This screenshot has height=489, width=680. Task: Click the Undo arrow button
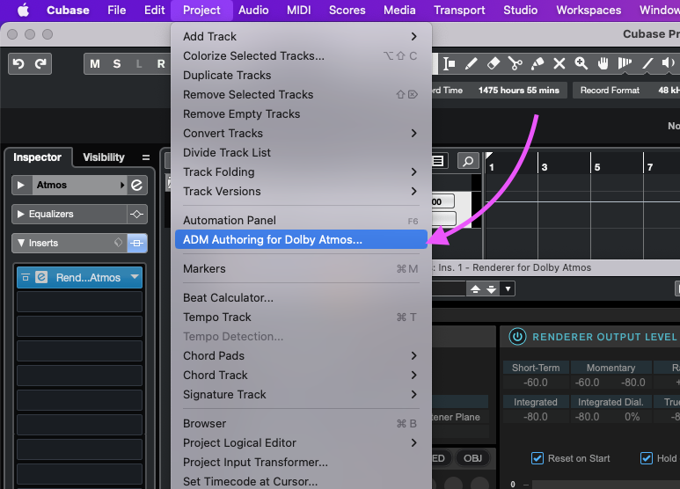pyautogui.click(x=18, y=63)
